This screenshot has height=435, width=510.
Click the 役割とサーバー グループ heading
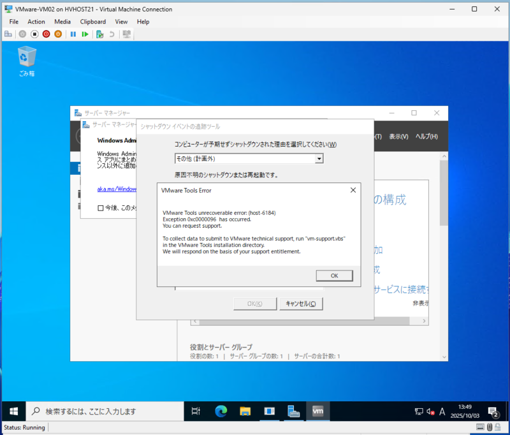coord(221,347)
